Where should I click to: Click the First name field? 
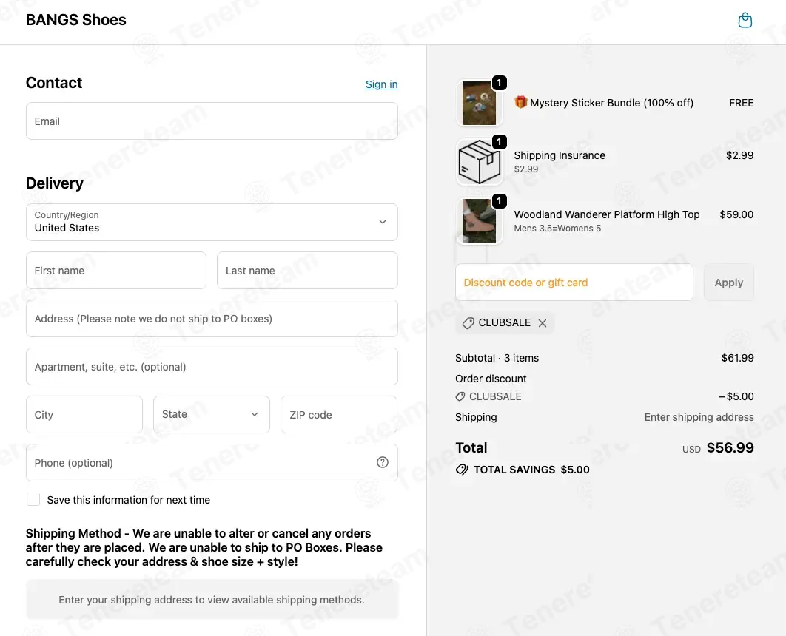click(115, 271)
